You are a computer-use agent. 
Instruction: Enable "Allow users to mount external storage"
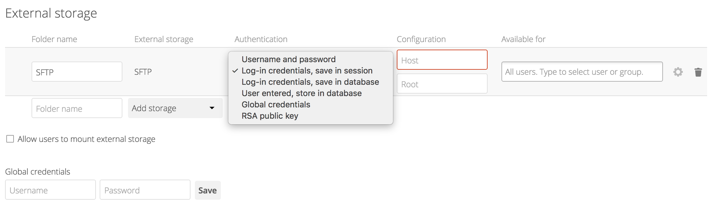click(9, 138)
